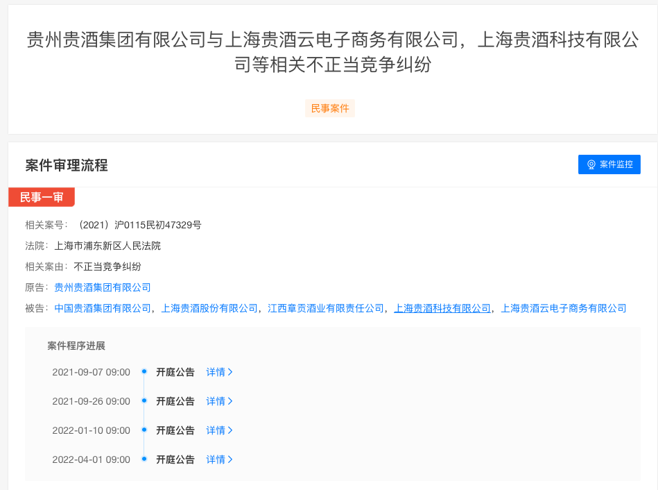Click the 法院 field label

click(x=37, y=246)
